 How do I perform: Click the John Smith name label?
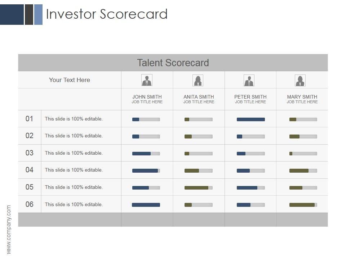tap(147, 97)
